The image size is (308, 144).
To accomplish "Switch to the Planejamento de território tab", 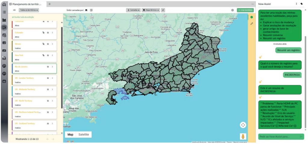I will 27,4.
